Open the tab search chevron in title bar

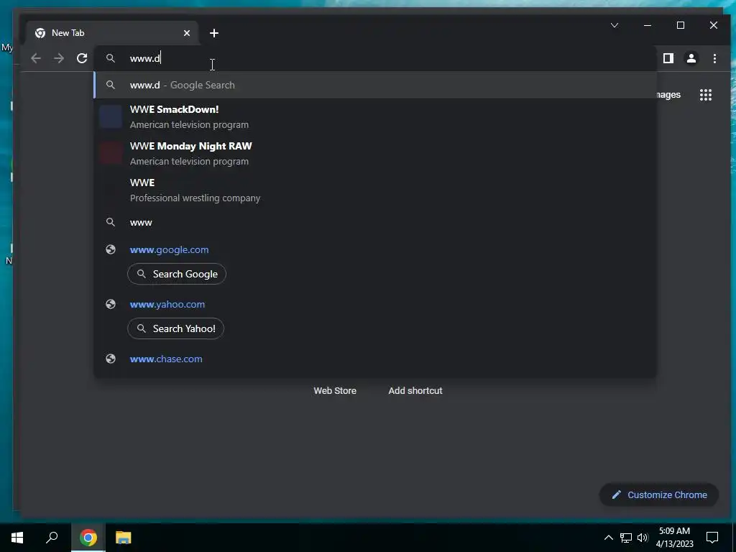click(x=615, y=25)
